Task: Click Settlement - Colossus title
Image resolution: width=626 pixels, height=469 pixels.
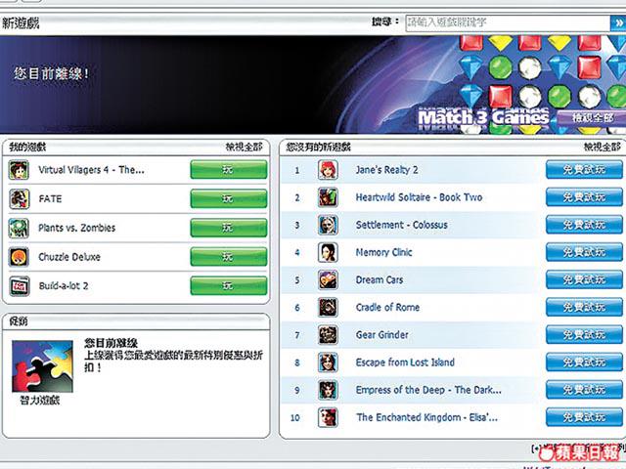Action: [402, 225]
